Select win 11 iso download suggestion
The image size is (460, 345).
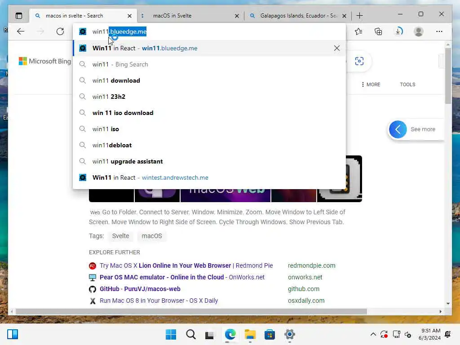click(x=209, y=113)
